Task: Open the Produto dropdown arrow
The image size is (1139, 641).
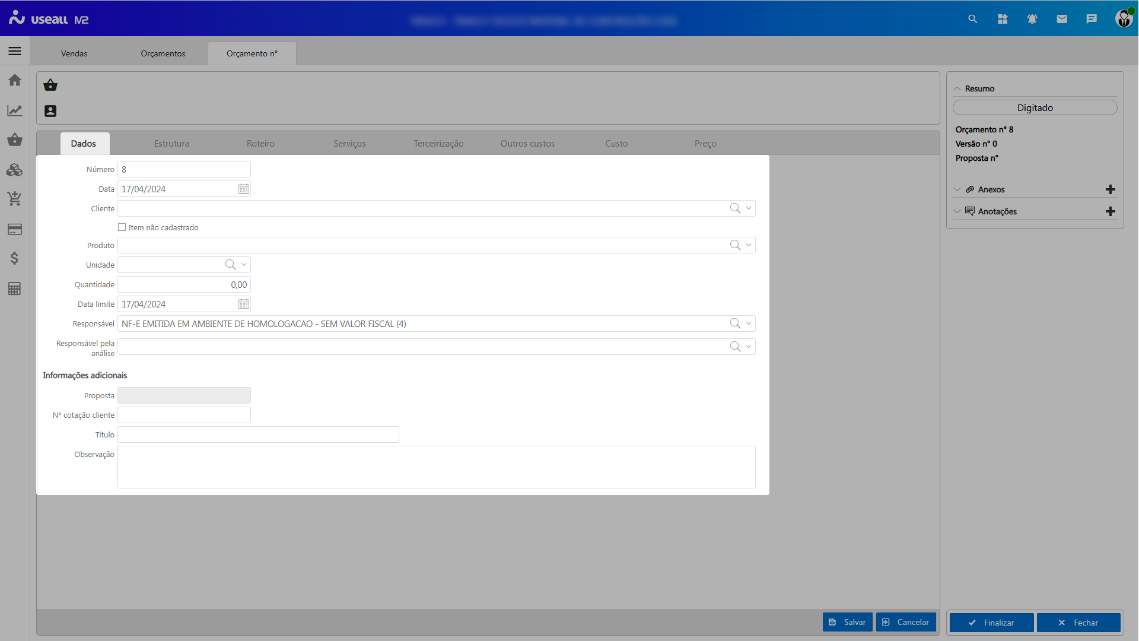Action: pos(749,245)
